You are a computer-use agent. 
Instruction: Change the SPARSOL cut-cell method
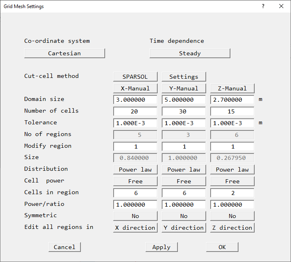(135, 77)
